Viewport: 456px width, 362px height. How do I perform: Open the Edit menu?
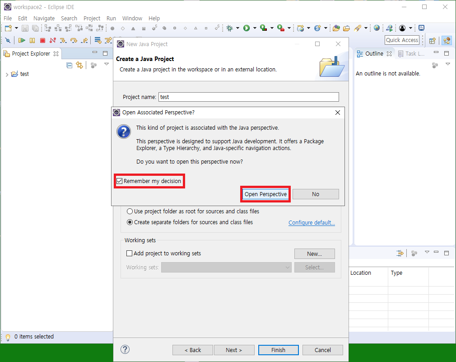tap(23, 19)
